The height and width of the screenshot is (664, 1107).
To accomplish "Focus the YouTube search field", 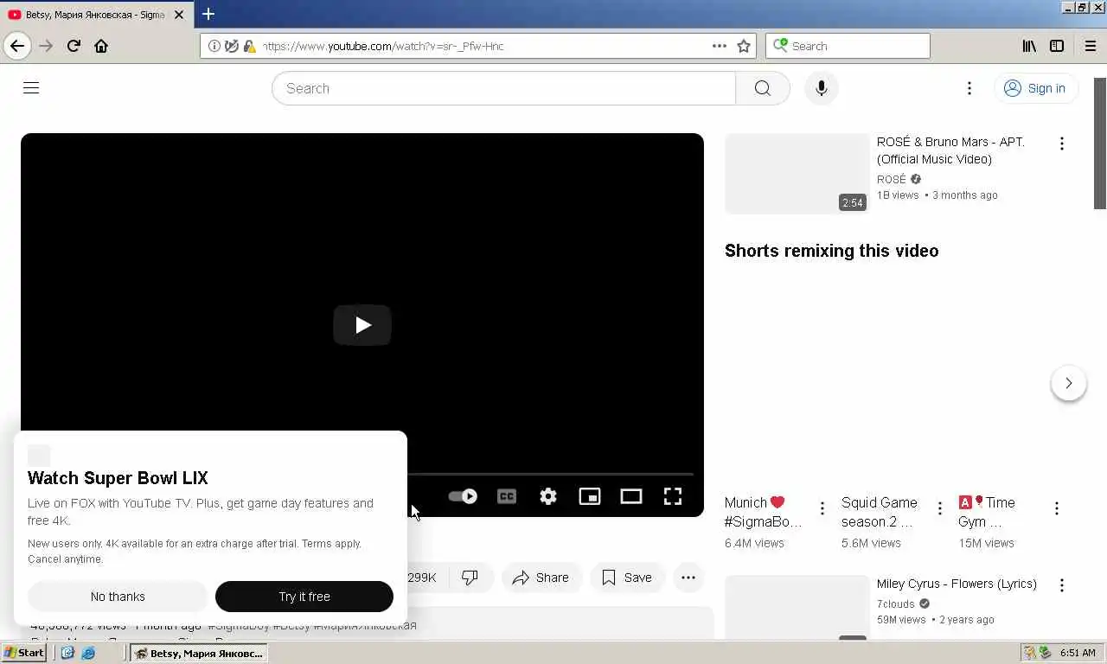I will [503, 88].
